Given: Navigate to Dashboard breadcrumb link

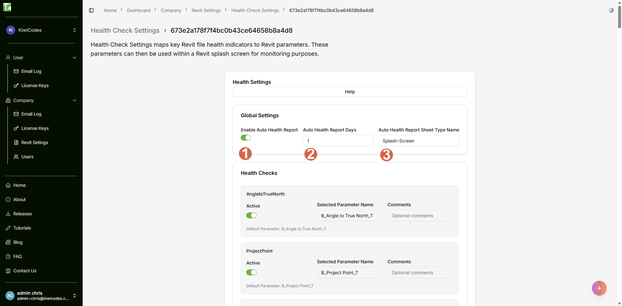Looking at the screenshot, I should pos(139,10).
